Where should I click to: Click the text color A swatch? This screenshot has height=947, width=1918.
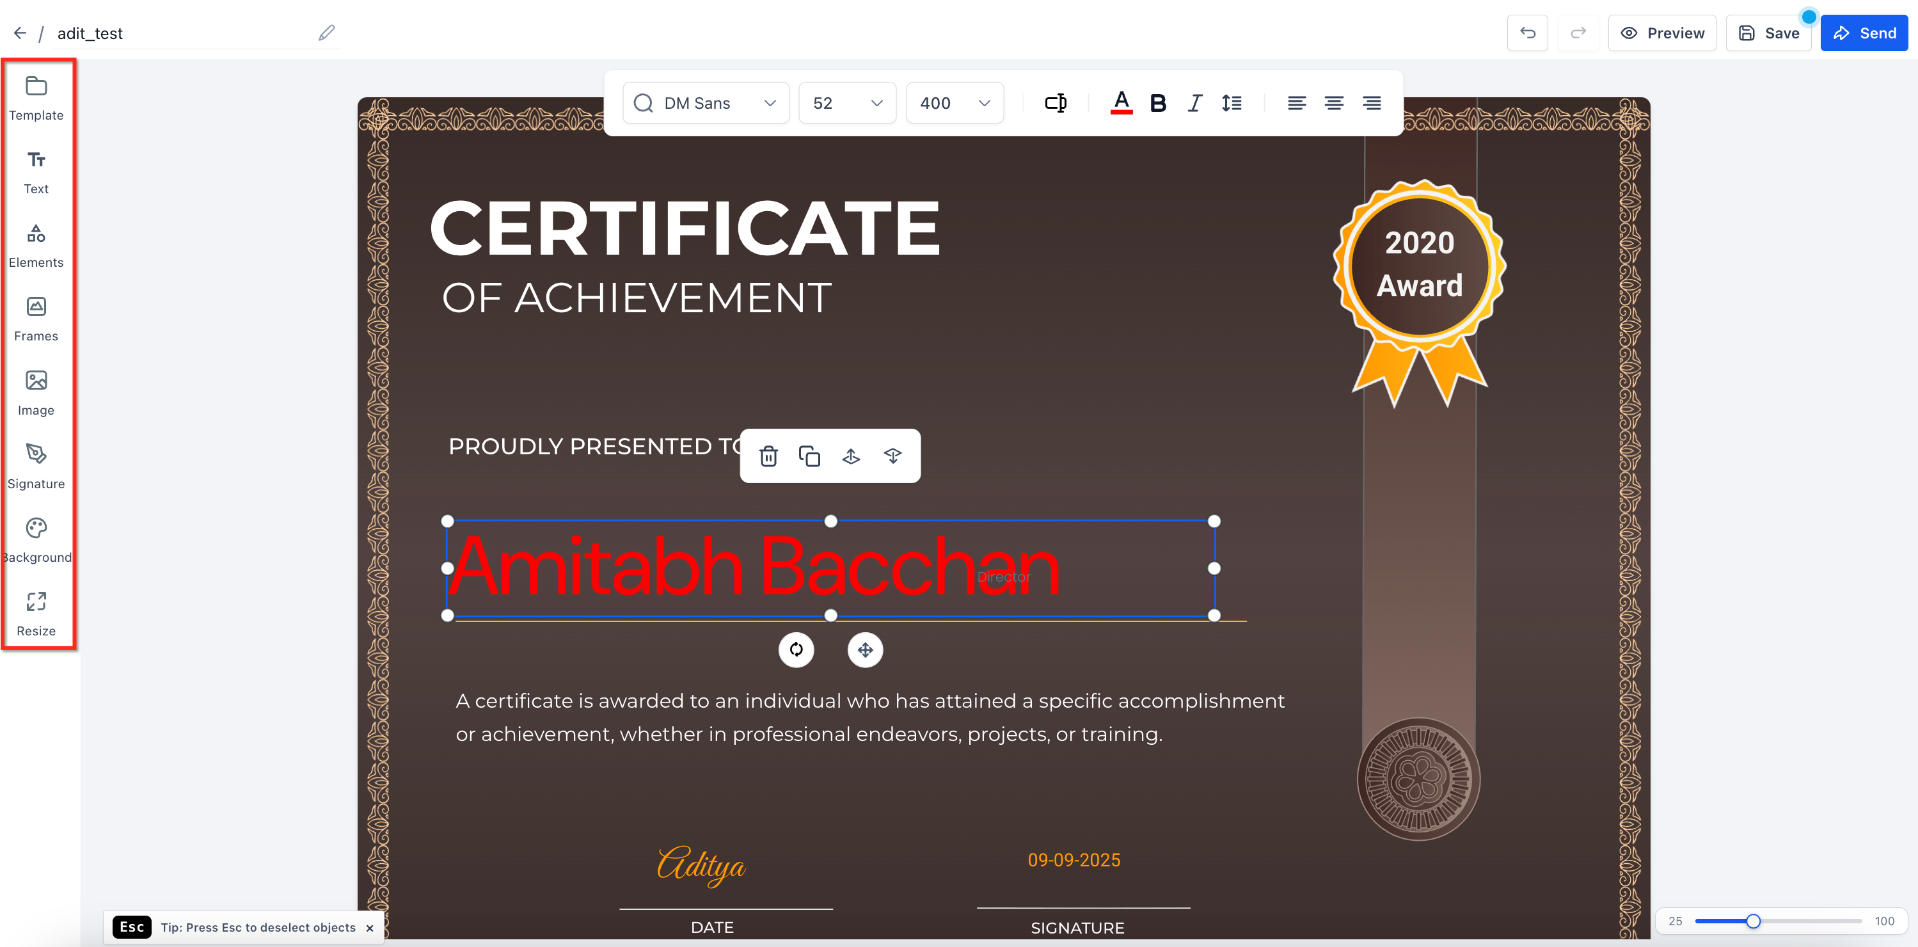[1121, 103]
